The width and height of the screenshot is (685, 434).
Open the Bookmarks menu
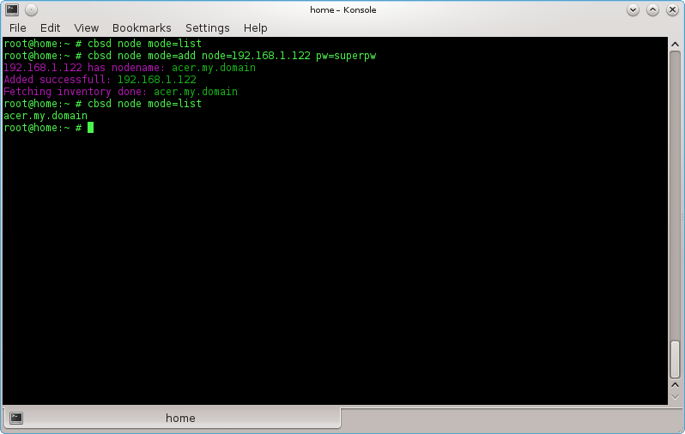pos(142,28)
